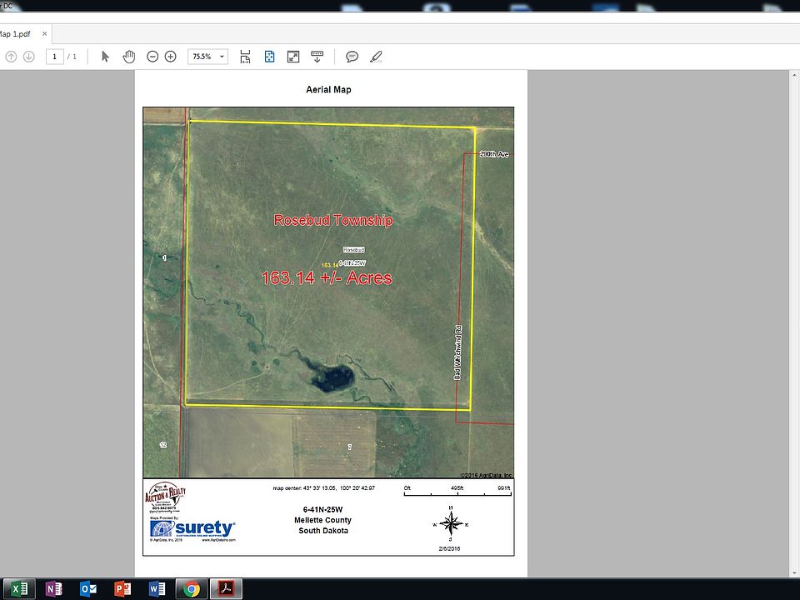Select the highlighter pen tool

point(376,57)
